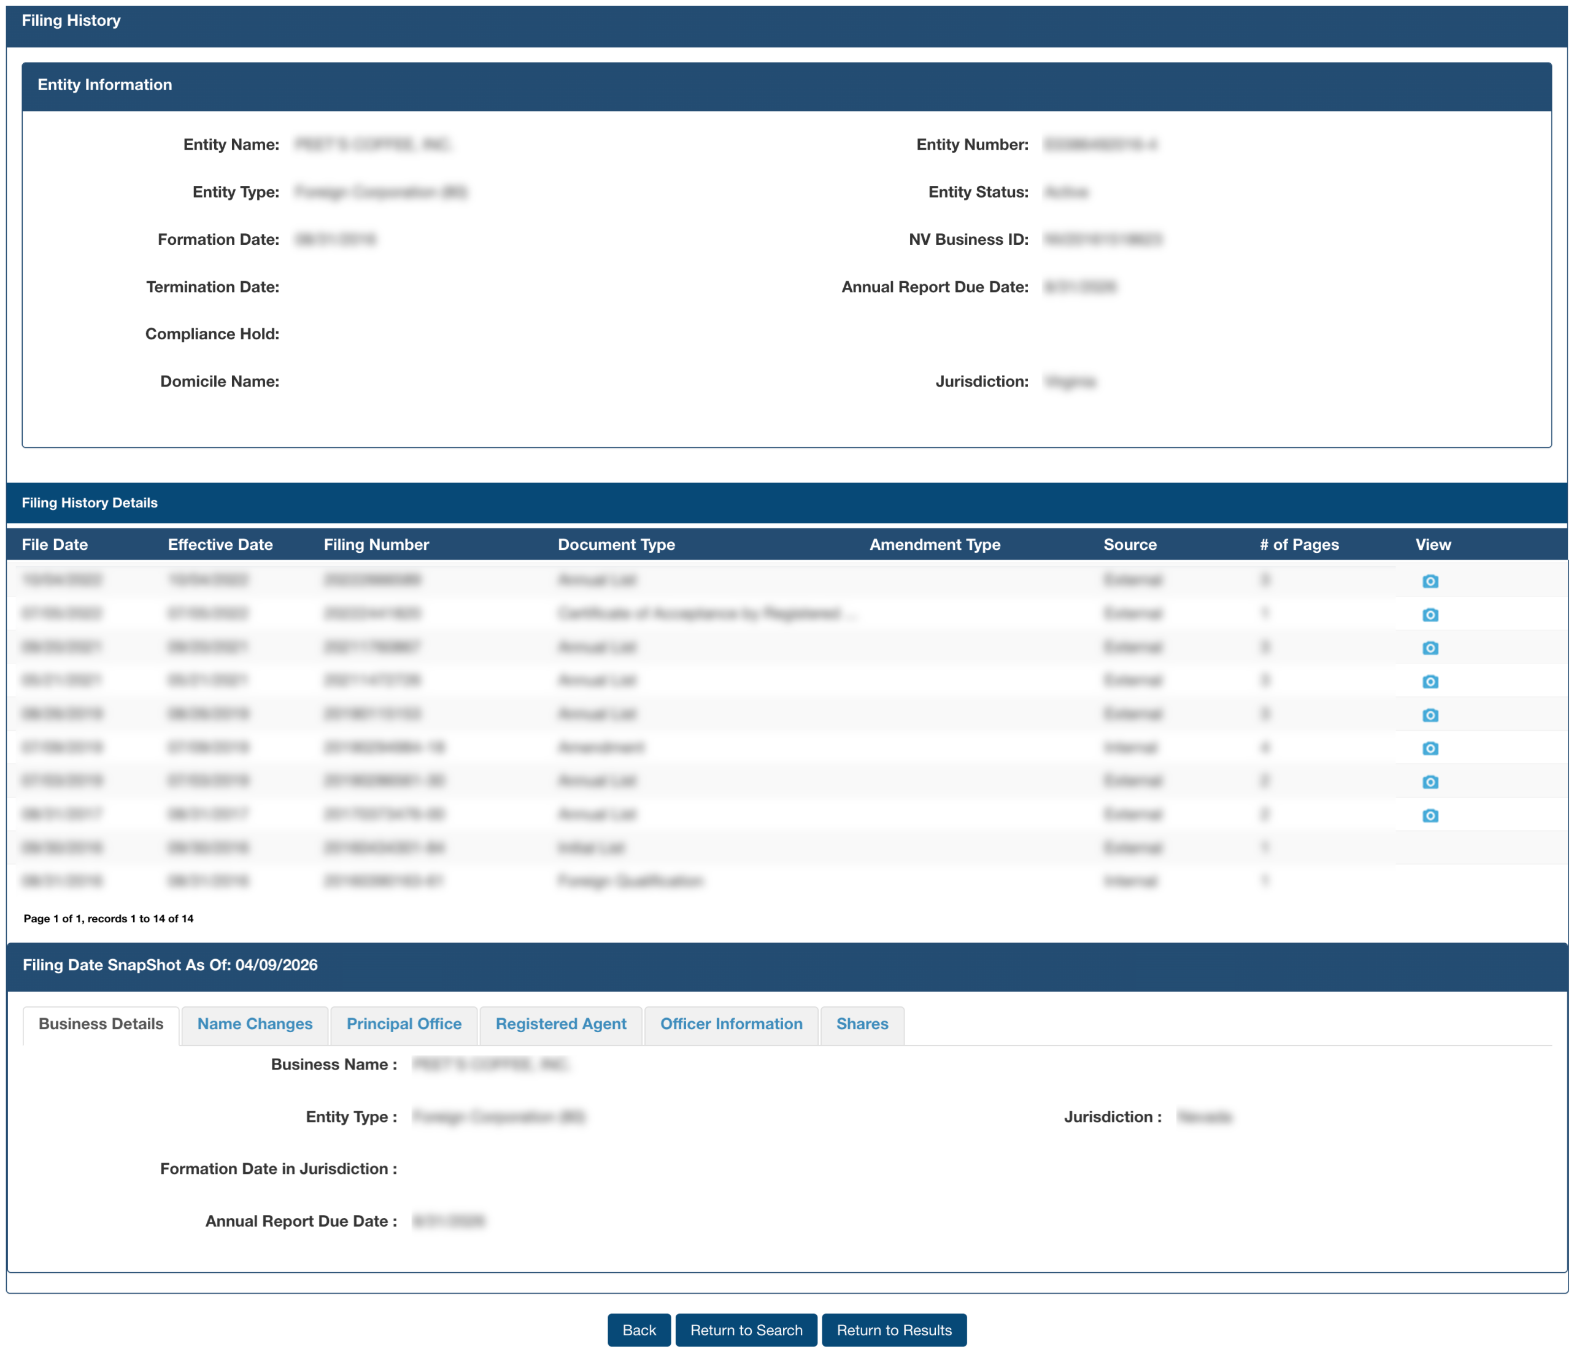Screen dimensions: 1571x1366
Task: Open the view icon in the fourth filing row
Action: click(x=1430, y=682)
